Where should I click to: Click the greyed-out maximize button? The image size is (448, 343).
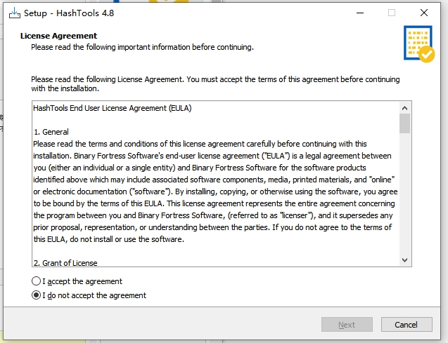click(x=392, y=13)
